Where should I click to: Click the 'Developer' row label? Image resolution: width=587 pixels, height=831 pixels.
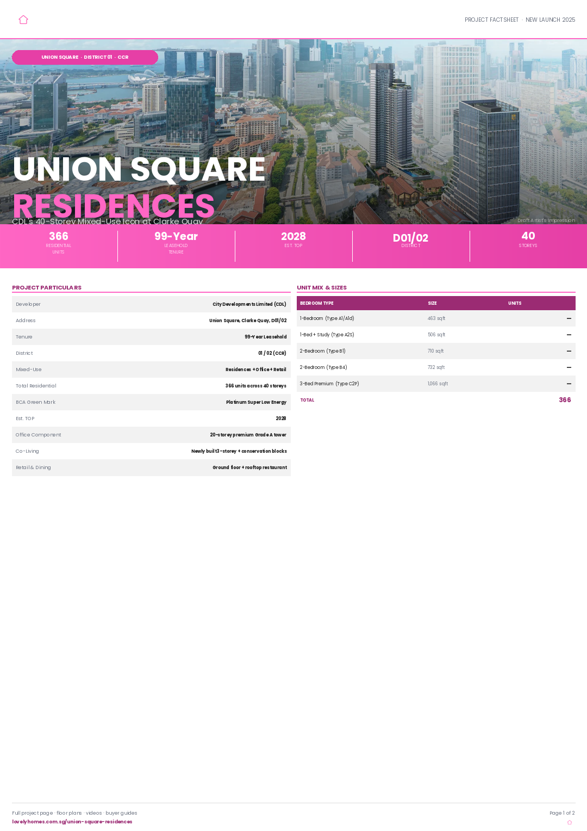(28, 304)
